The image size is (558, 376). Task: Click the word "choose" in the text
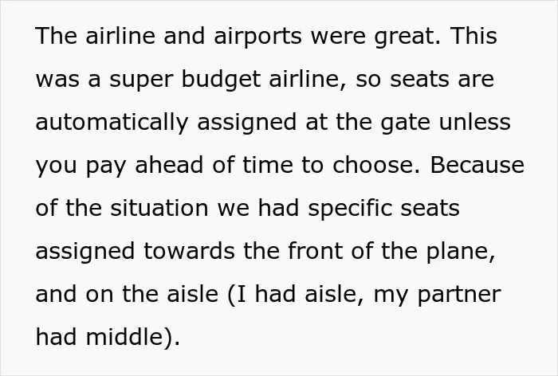[x=372, y=165]
